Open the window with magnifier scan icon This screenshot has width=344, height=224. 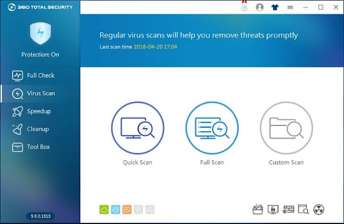click(x=303, y=210)
